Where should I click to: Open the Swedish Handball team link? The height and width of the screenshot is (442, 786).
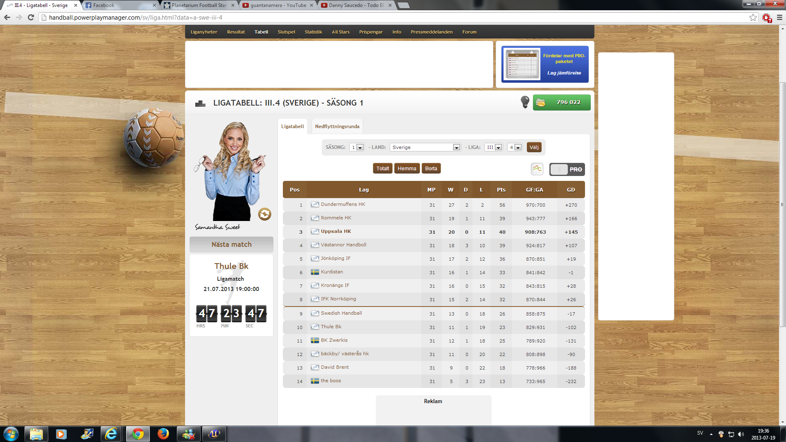tap(341, 313)
